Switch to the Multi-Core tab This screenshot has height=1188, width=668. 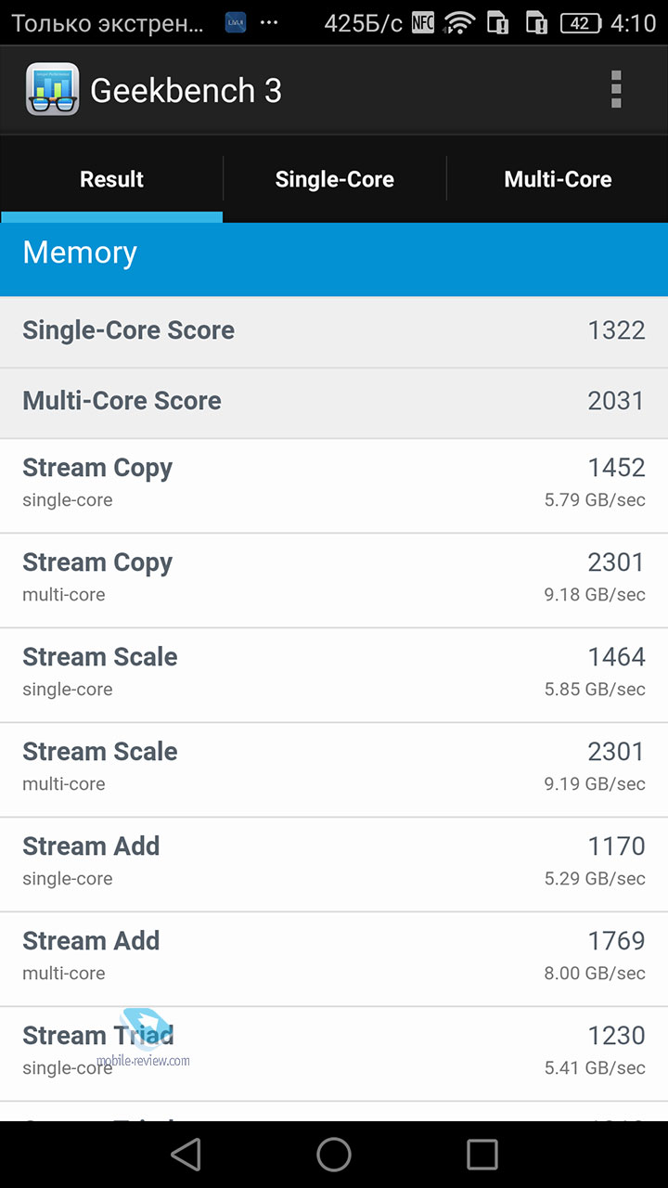[558, 179]
